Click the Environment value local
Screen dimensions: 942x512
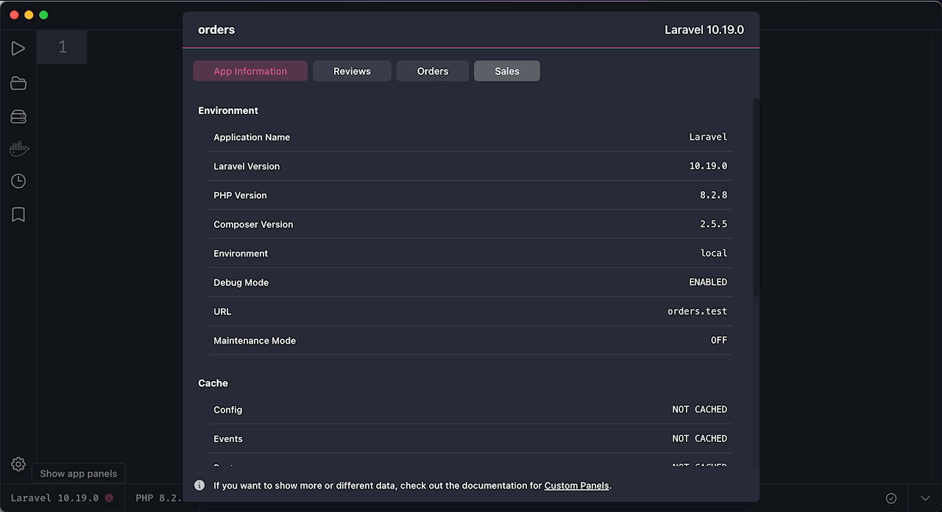[714, 253]
